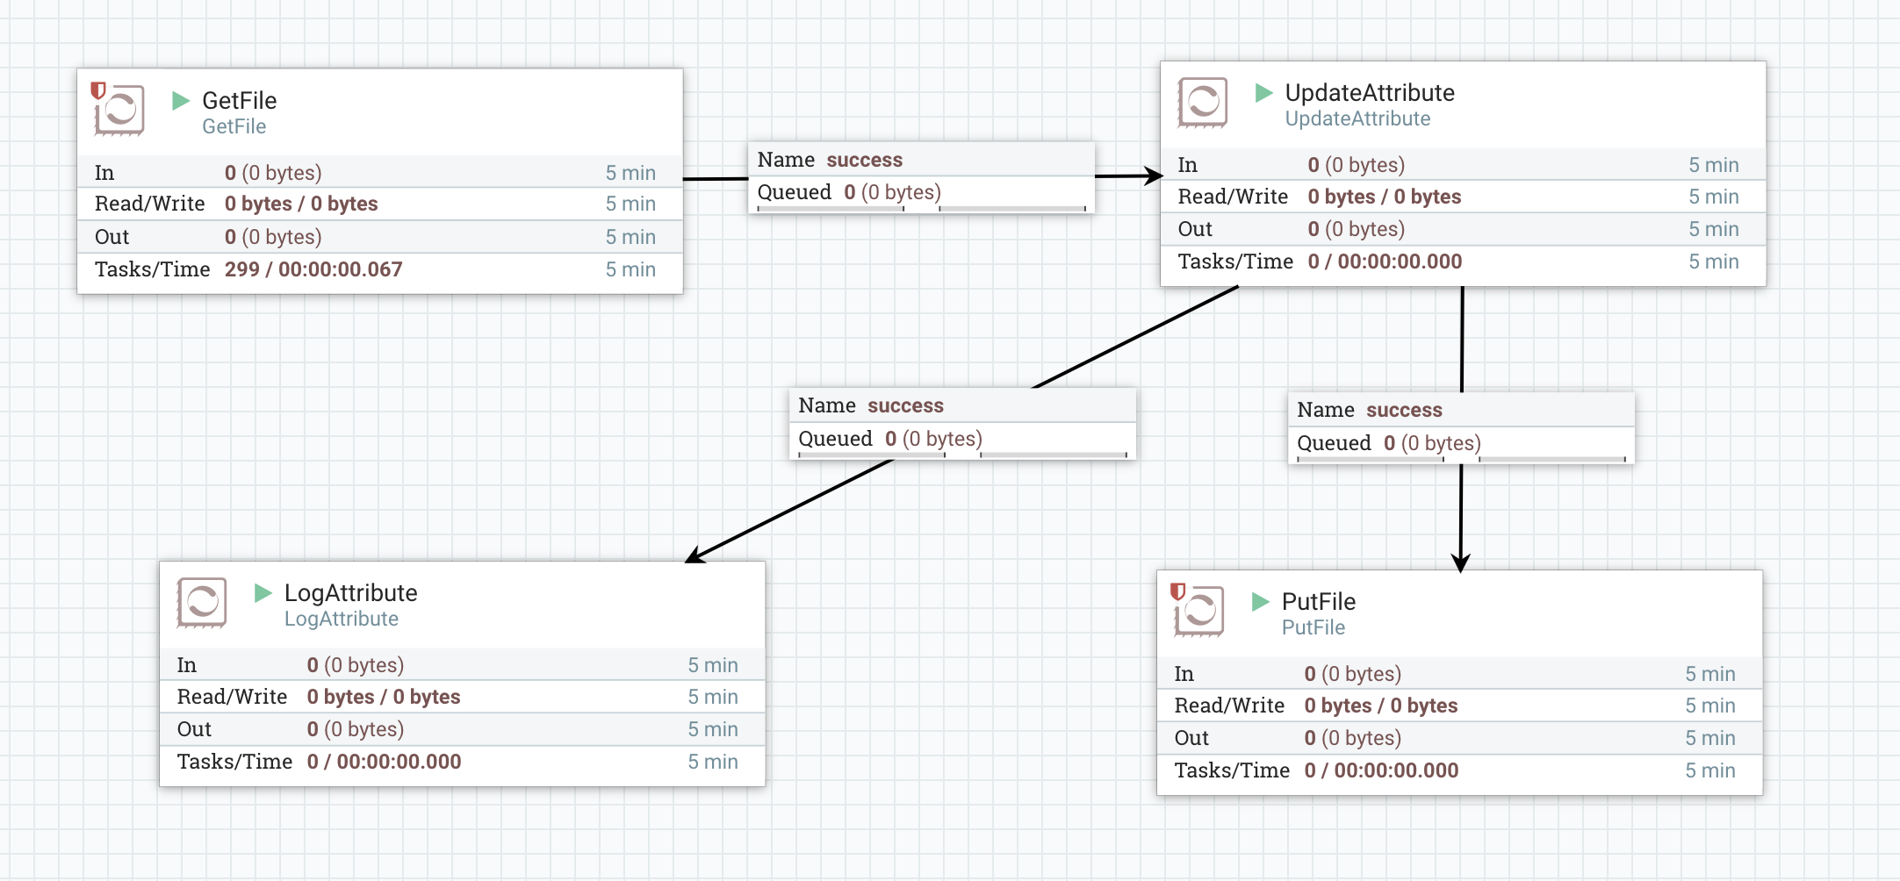Click the green play arrow on LogAttribute
The height and width of the screenshot is (881, 1900).
(261, 593)
